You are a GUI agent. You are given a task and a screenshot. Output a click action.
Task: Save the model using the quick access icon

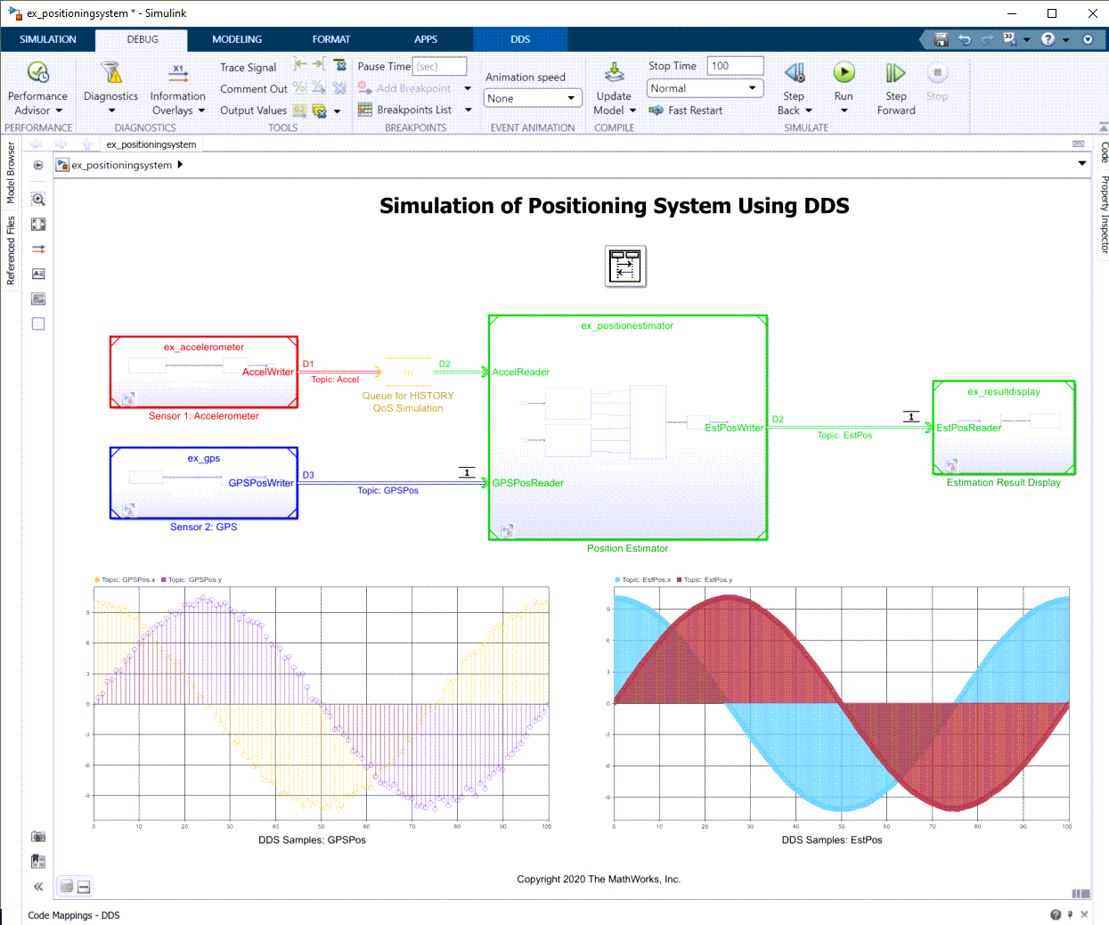(941, 39)
